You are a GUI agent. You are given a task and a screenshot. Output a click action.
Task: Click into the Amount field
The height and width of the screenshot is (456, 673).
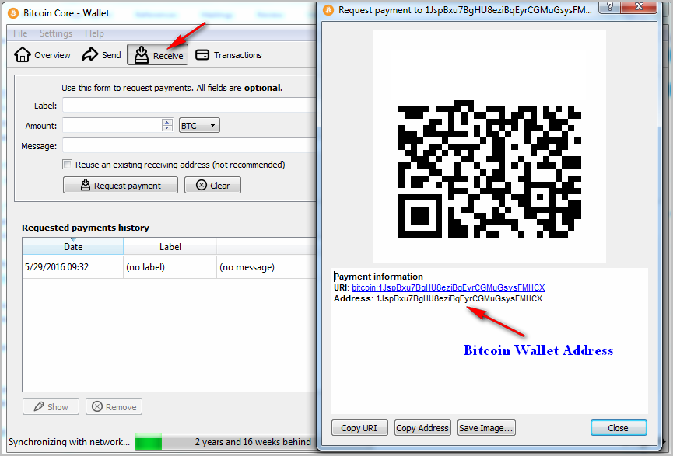tap(113, 125)
